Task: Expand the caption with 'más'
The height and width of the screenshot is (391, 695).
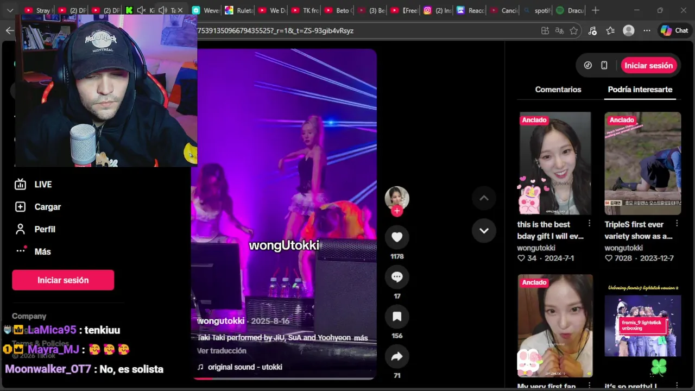Action: click(x=361, y=338)
